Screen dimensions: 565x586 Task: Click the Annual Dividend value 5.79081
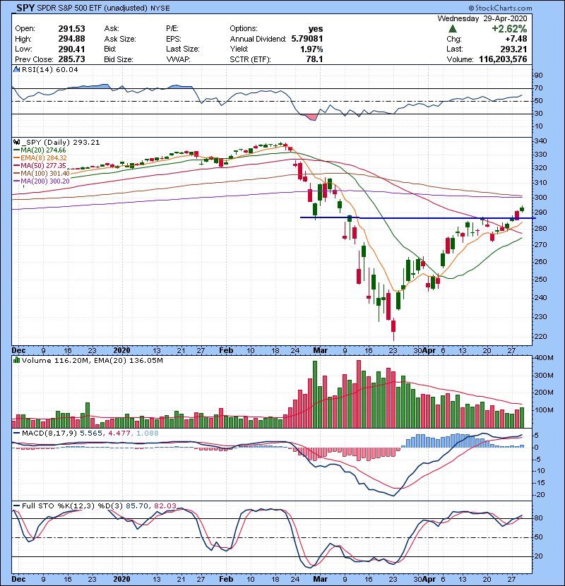pyautogui.click(x=307, y=39)
